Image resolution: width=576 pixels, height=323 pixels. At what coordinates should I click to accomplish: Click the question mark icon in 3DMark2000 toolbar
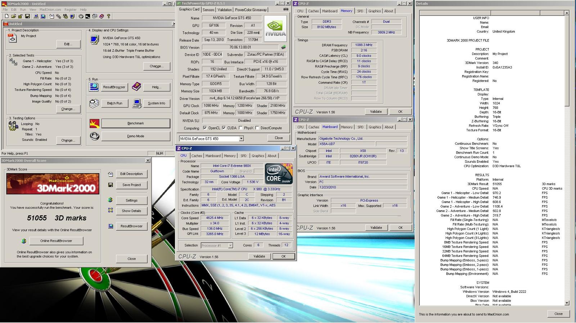point(108,16)
